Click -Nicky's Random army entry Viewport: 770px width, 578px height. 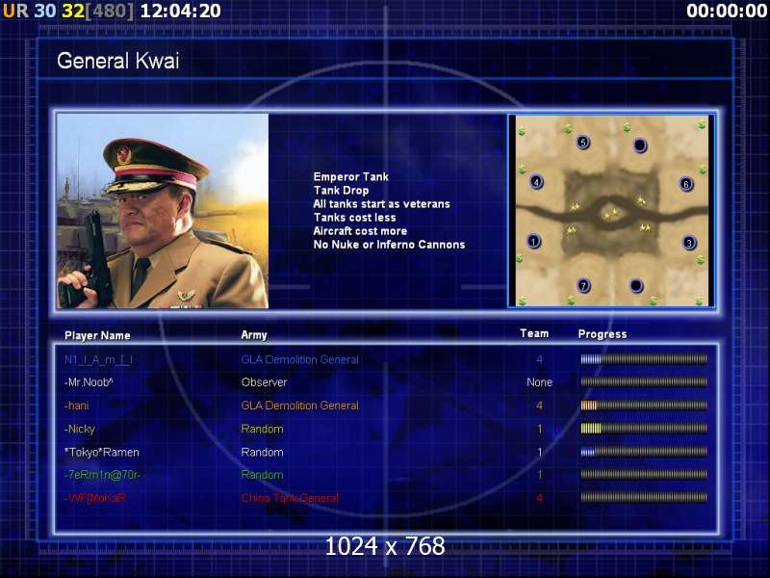[262, 429]
